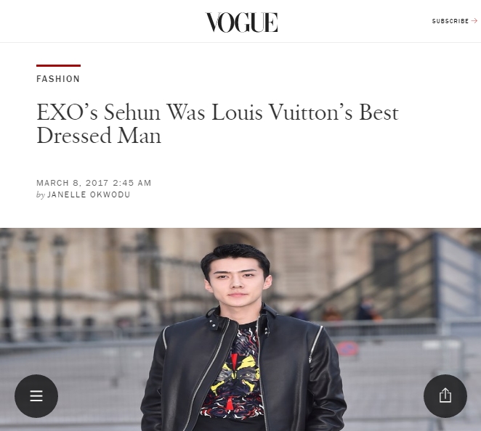Click the red accent bar above Fashion
Image resolution: width=481 pixels, height=431 pixels.
pos(58,65)
